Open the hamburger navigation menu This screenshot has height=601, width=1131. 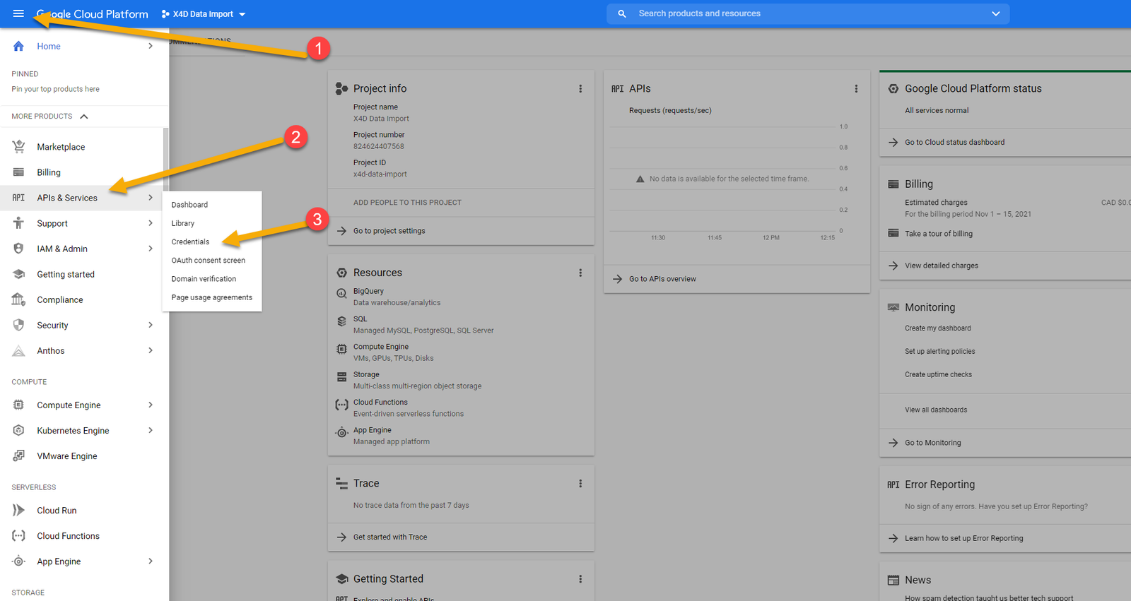(18, 13)
